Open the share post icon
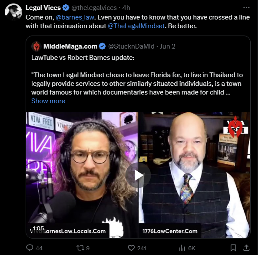 tap(246, 248)
